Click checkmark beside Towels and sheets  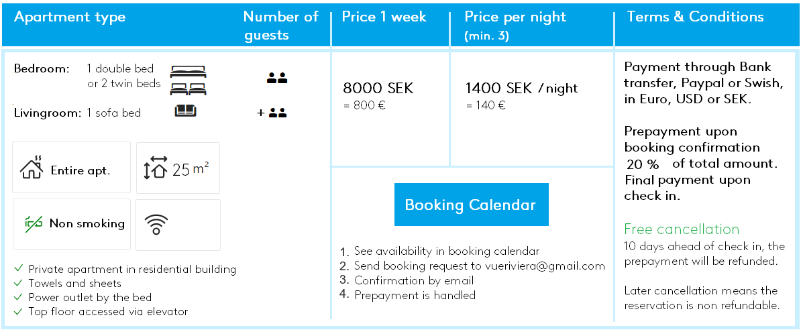pyautogui.click(x=19, y=283)
